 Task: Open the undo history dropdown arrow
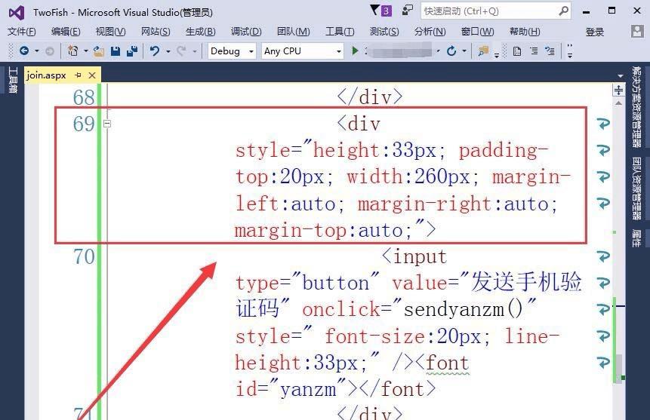168,51
